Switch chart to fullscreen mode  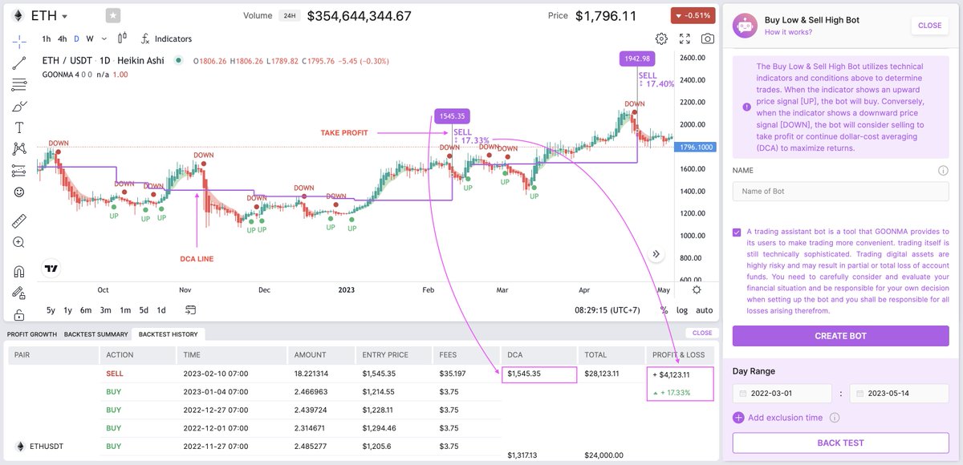point(685,38)
